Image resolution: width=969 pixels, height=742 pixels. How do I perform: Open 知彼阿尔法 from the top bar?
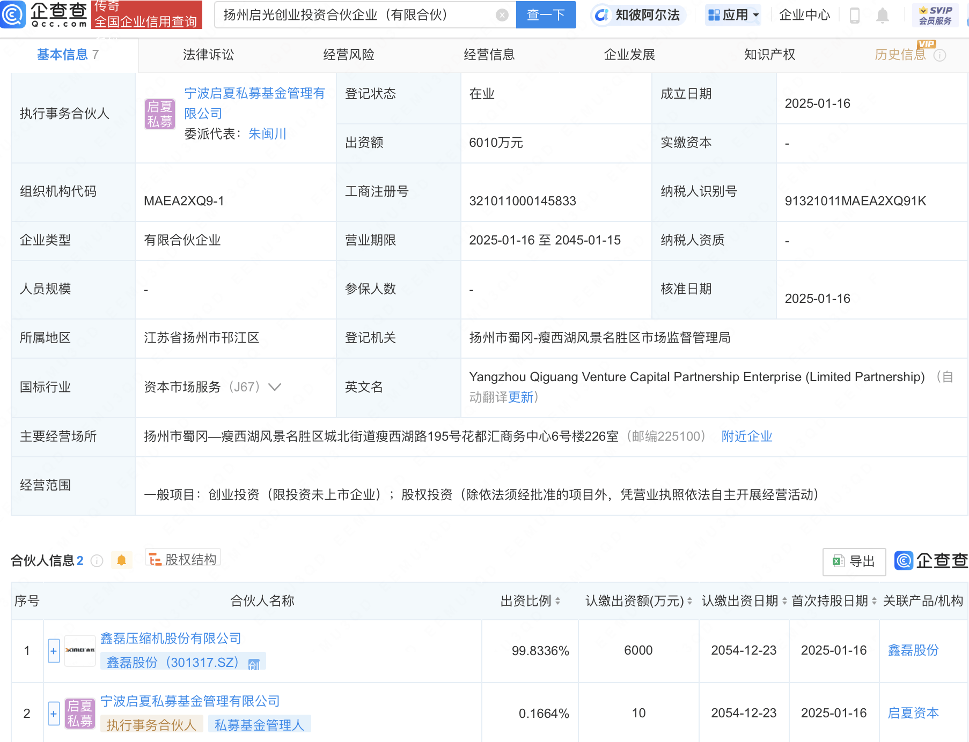[637, 15]
